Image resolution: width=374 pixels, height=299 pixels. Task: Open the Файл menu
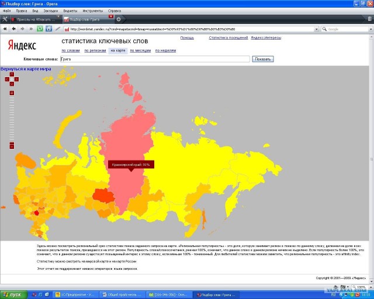[x=7, y=11]
